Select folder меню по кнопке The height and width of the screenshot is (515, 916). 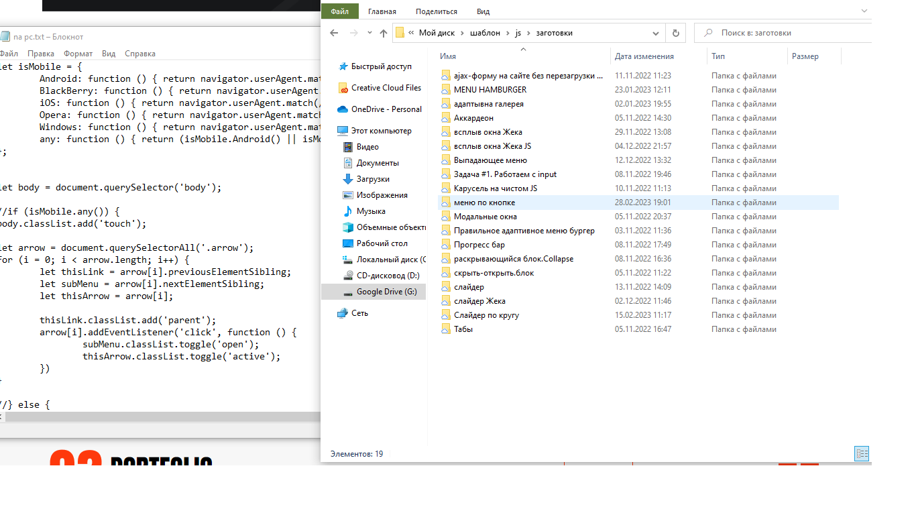pyautogui.click(x=638, y=203)
